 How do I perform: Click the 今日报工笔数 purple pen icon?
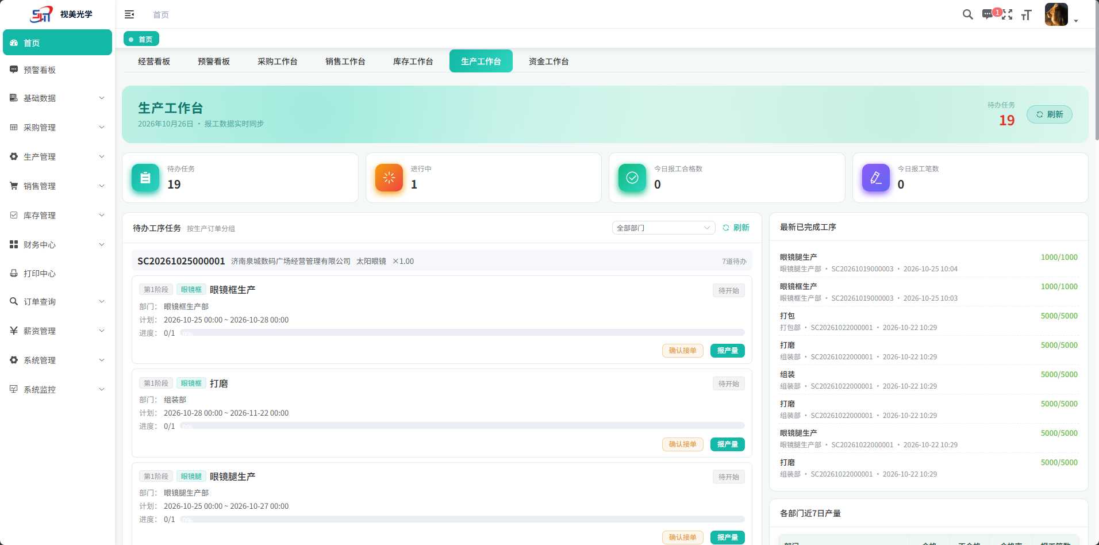(876, 178)
